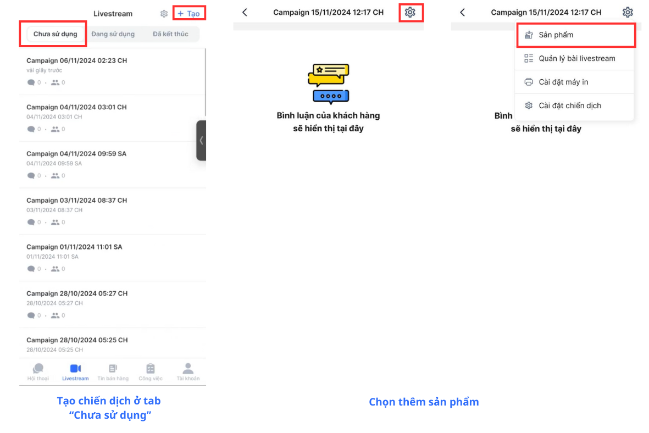Open Tài khoản in bottom navigation

click(188, 372)
